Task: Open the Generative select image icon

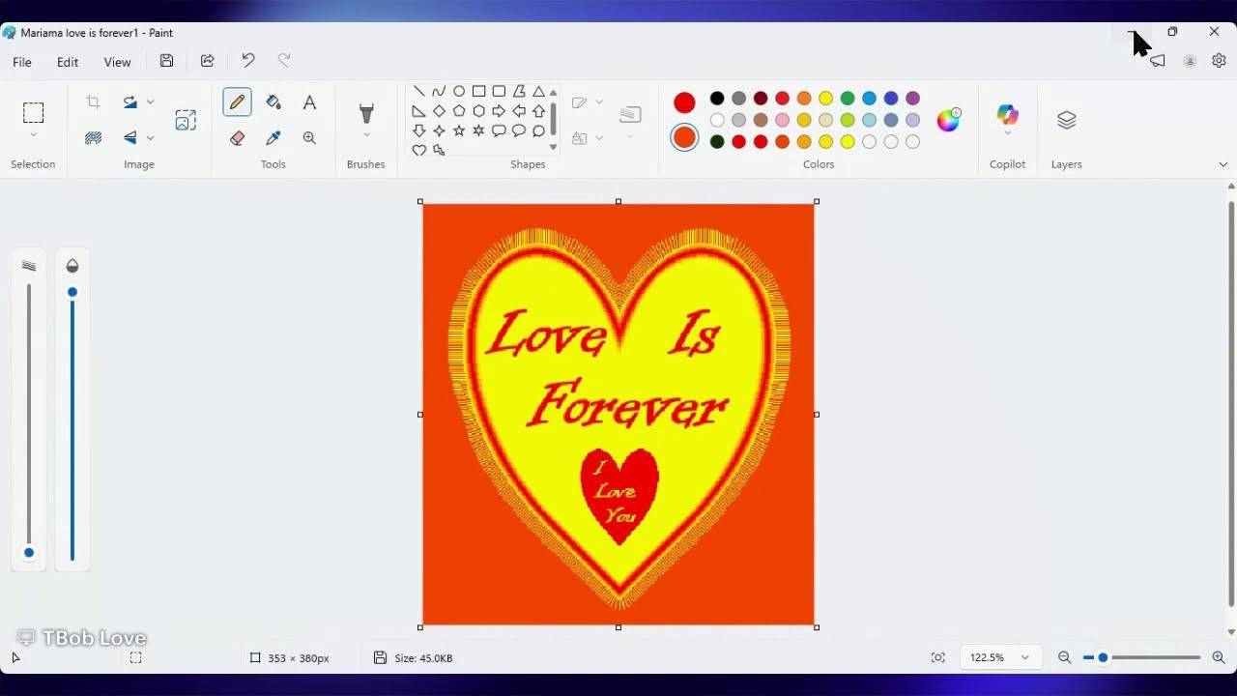Action: tap(186, 120)
